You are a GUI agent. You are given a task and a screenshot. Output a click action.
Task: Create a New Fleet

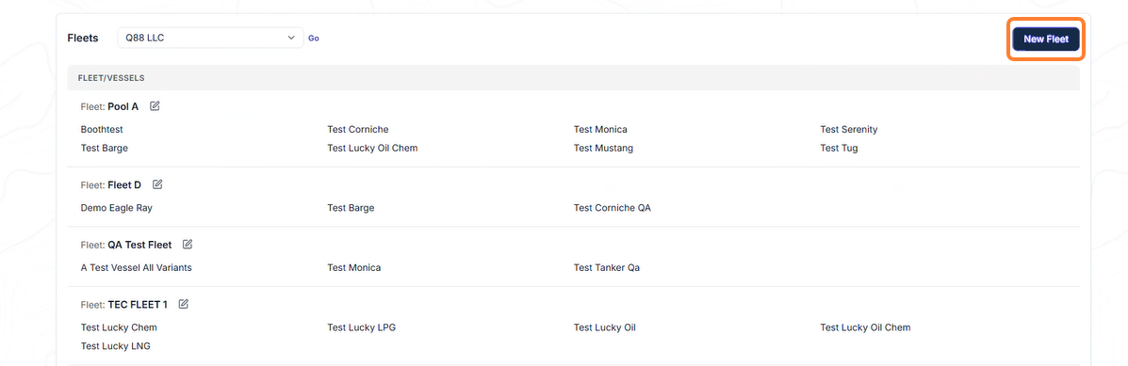(1046, 39)
